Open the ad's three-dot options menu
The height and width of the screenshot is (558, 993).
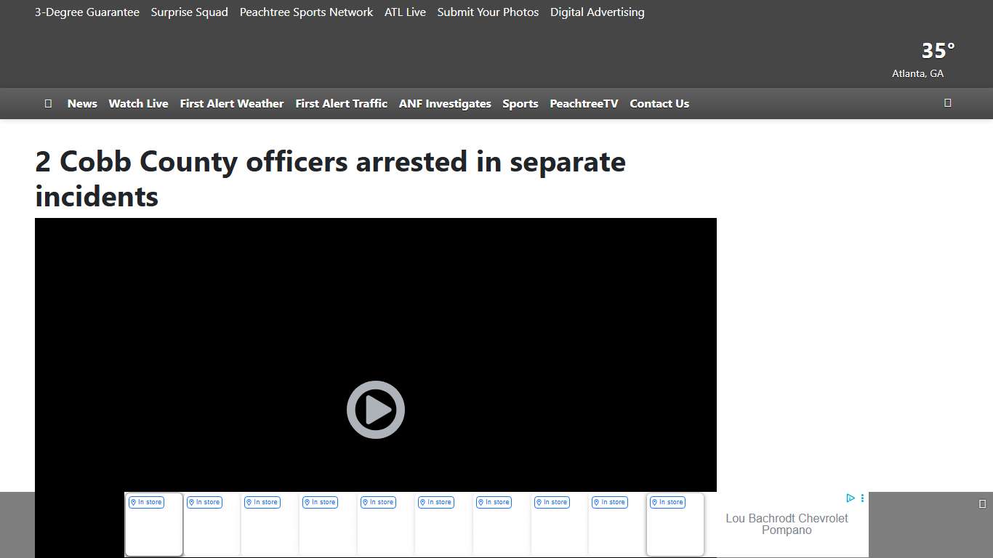pyautogui.click(x=862, y=498)
